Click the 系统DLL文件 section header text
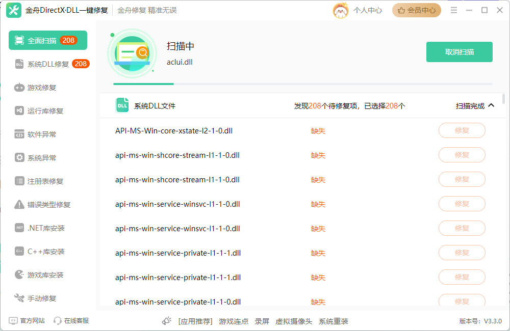This screenshot has width=510, height=331. tap(155, 106)
